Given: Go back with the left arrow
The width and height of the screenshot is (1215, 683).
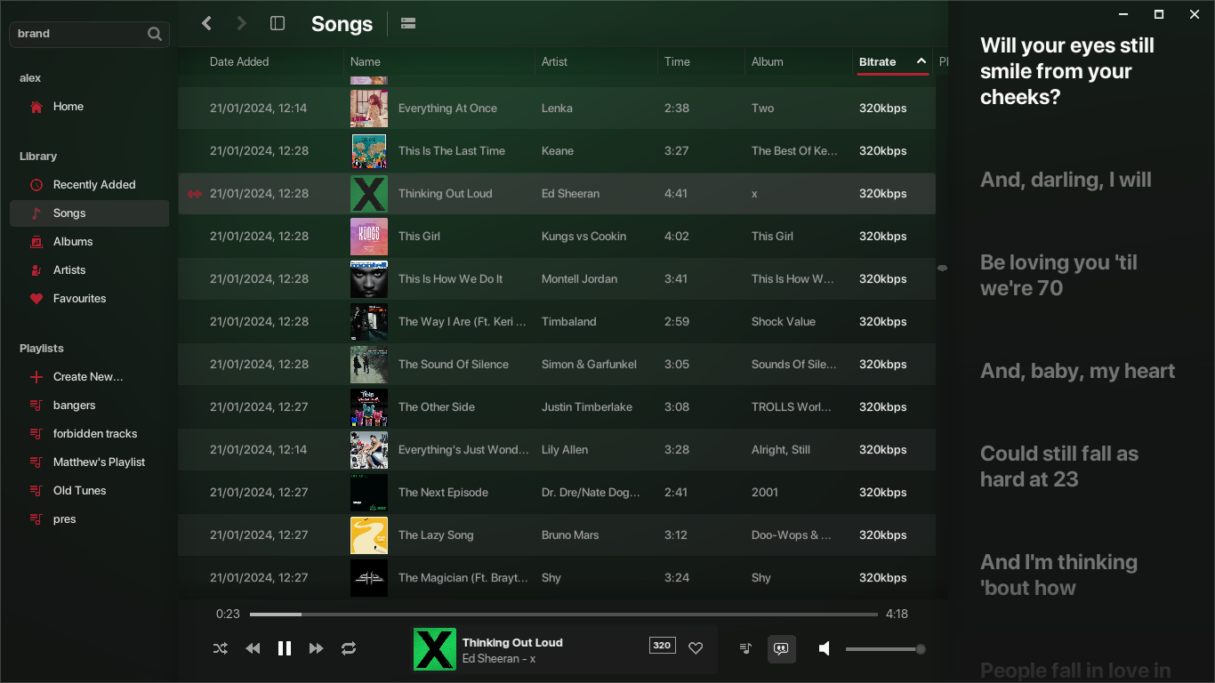Looking at the screenshot, I should coord(206,23).
